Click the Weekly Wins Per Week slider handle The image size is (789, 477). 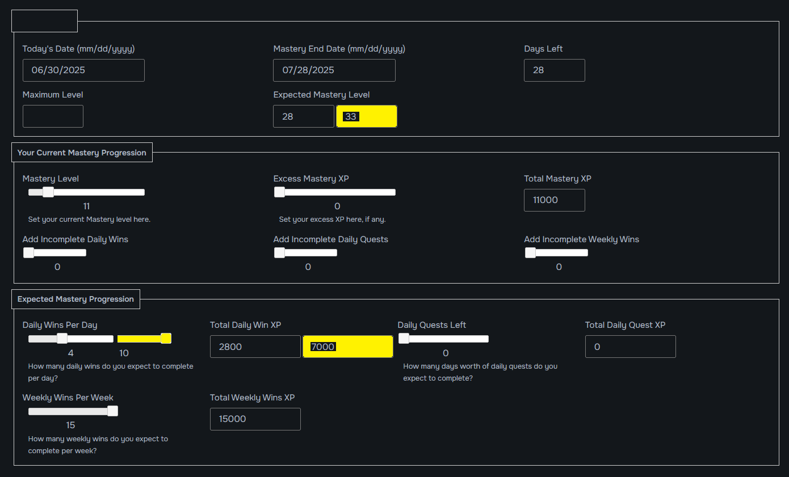click(112, 411)
